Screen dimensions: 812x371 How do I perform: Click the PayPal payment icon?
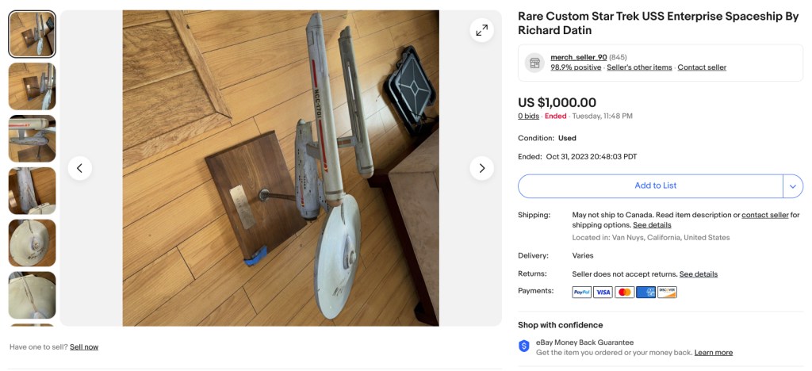(x=581, y=293)
